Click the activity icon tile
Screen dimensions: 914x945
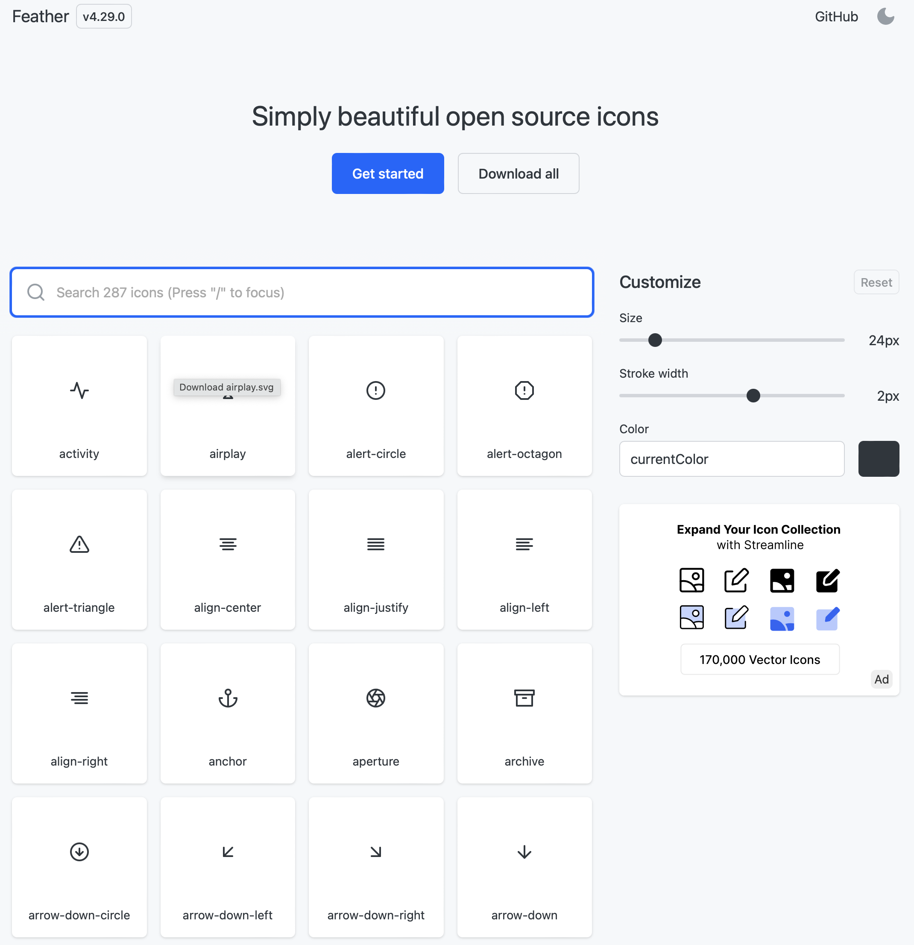pyautogui.click(x=79, y=405)
